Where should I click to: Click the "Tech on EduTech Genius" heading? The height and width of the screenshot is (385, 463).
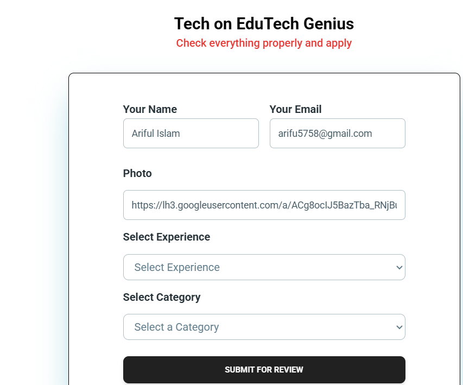[264, 24]
